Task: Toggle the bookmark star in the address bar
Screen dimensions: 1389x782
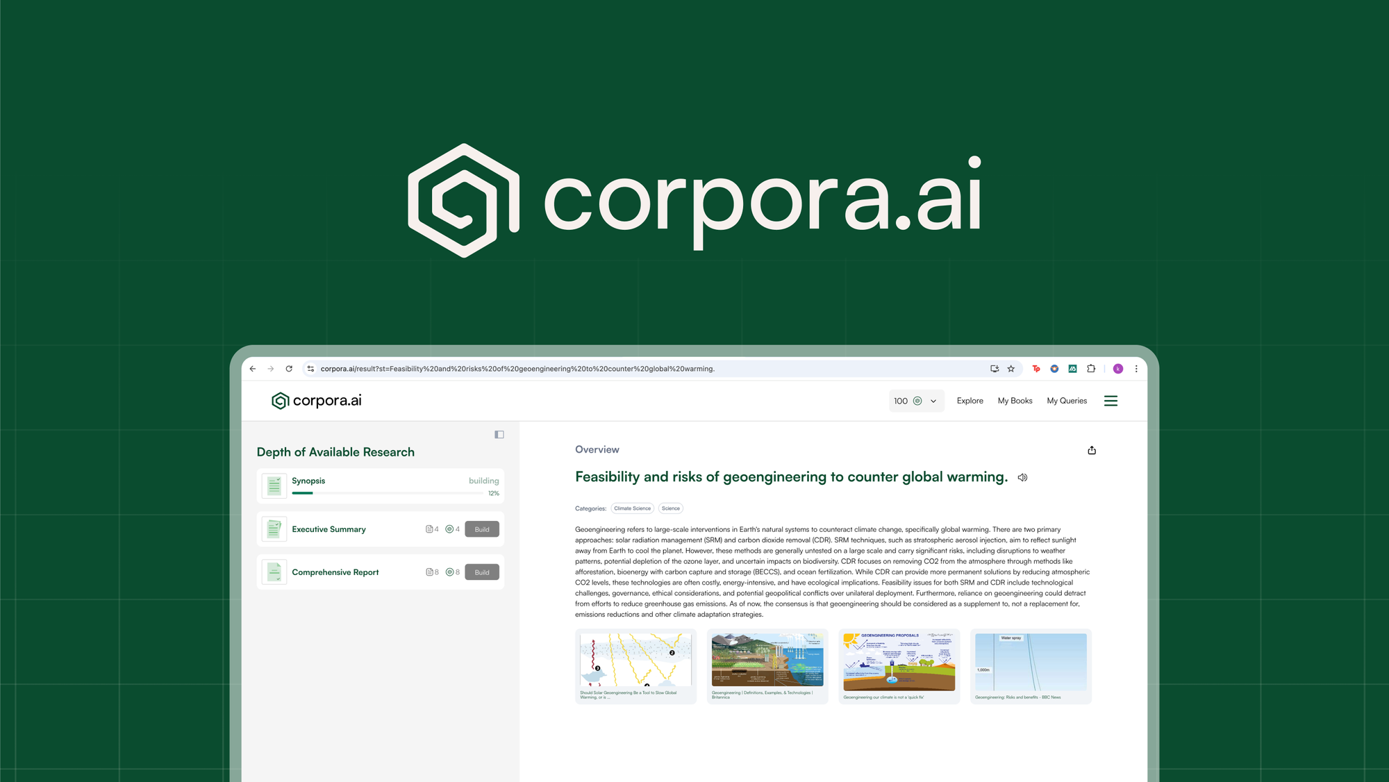Action: (1010, 369)
